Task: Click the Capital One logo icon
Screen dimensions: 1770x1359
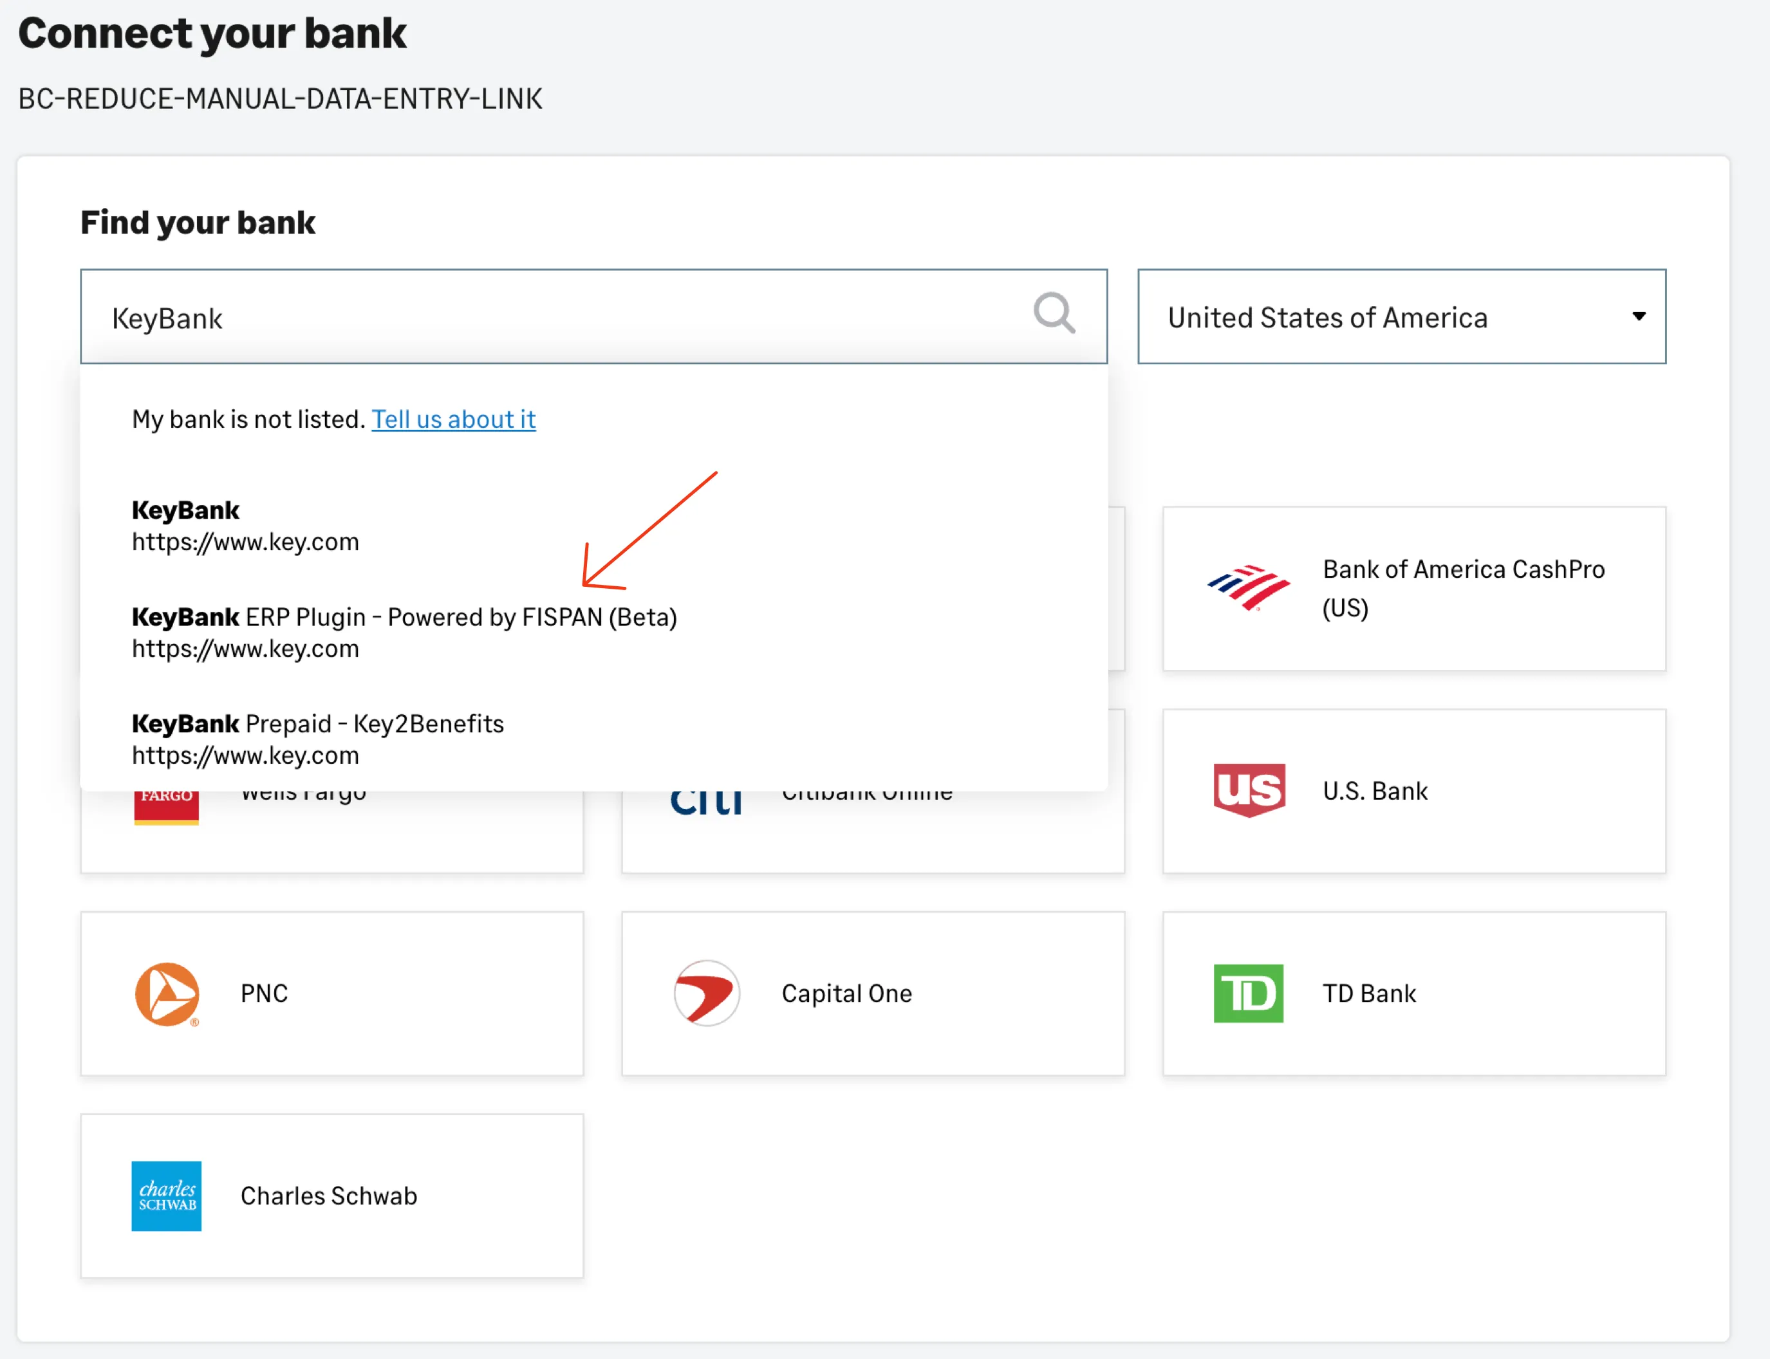Action: click(707, 994)
